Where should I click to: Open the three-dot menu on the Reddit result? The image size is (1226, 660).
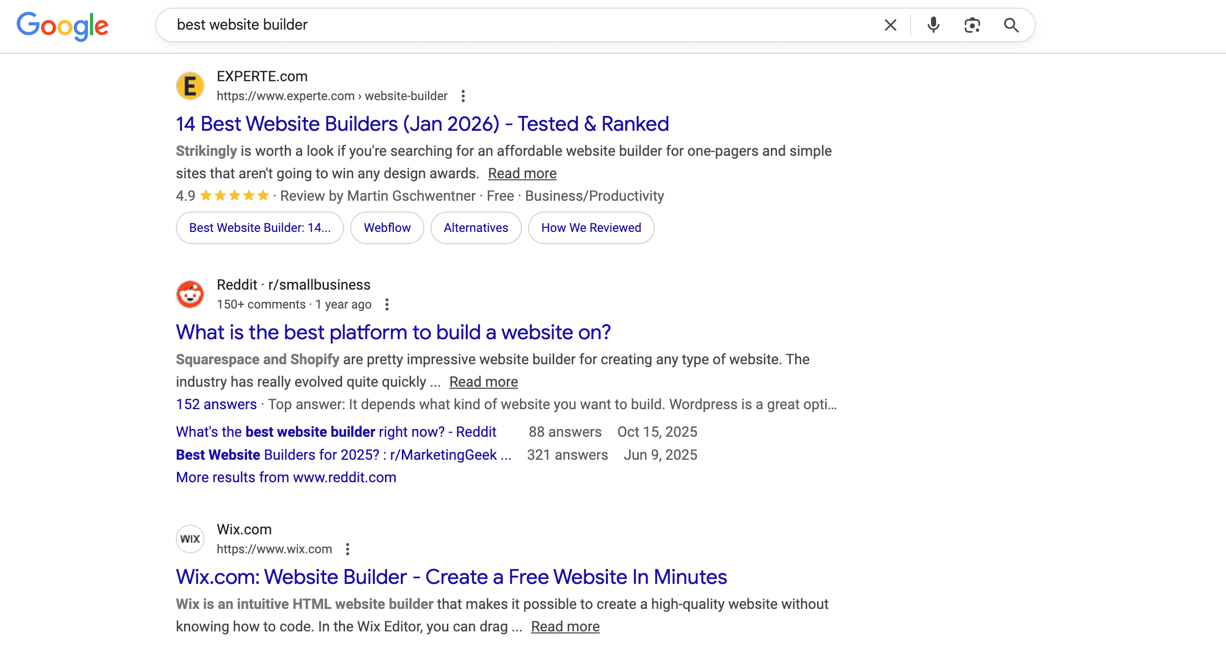pos(387,304)
